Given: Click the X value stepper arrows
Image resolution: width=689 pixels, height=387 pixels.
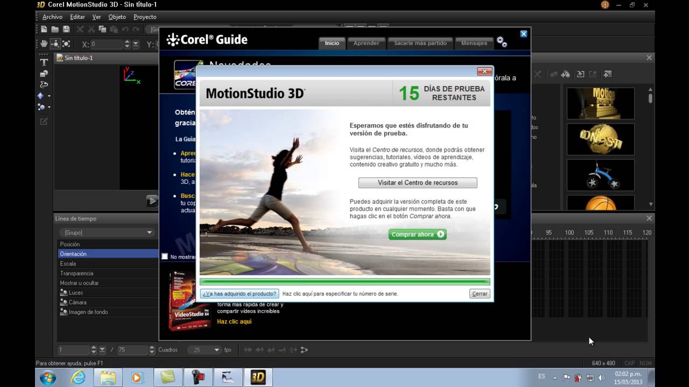Looking at the screenshot, I should (x=127, y=45).
